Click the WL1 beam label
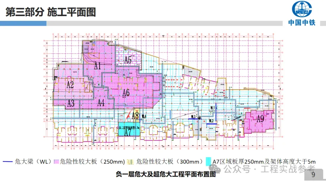Viewport: 326px width, 182px height. (x=213, y=108)
